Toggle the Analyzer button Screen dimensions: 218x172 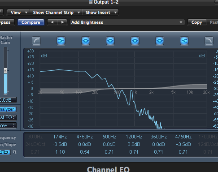[x=8, y=109]
